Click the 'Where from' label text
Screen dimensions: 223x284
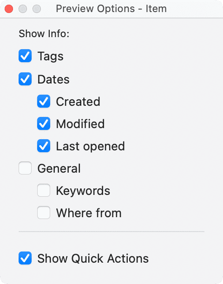89,213
